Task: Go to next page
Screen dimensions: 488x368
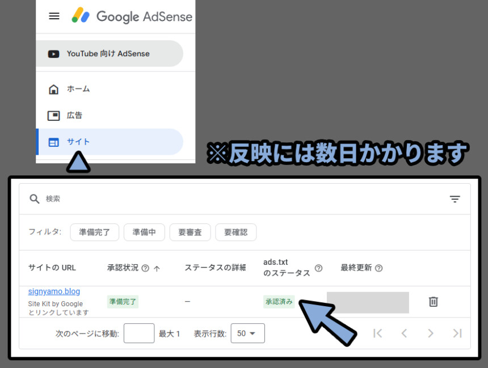Action: 431,333
